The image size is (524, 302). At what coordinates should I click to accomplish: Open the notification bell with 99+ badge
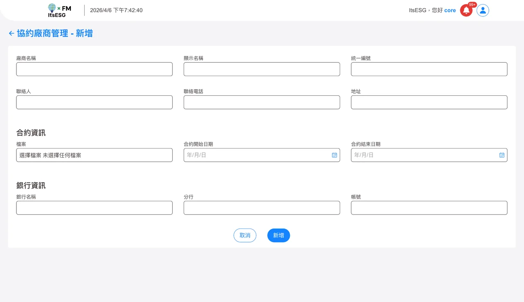(x=466, y=10)
